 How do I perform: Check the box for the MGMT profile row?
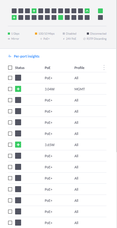coord(10,89)
